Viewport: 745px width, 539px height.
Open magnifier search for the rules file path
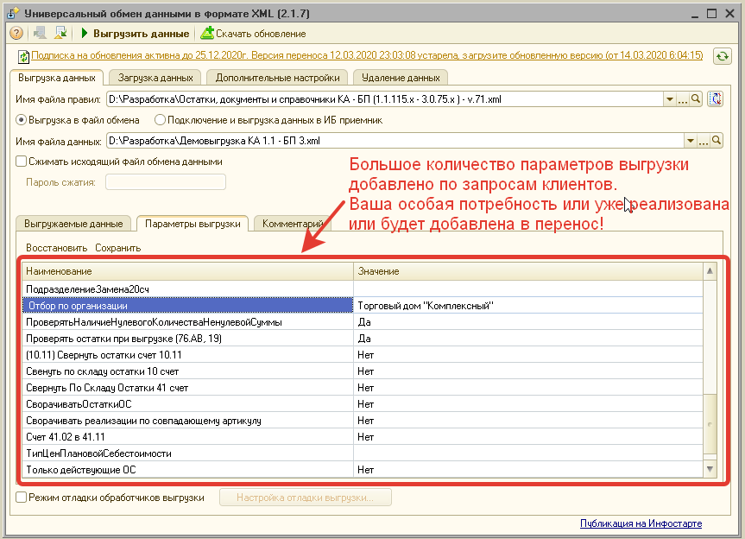(697, 99)
